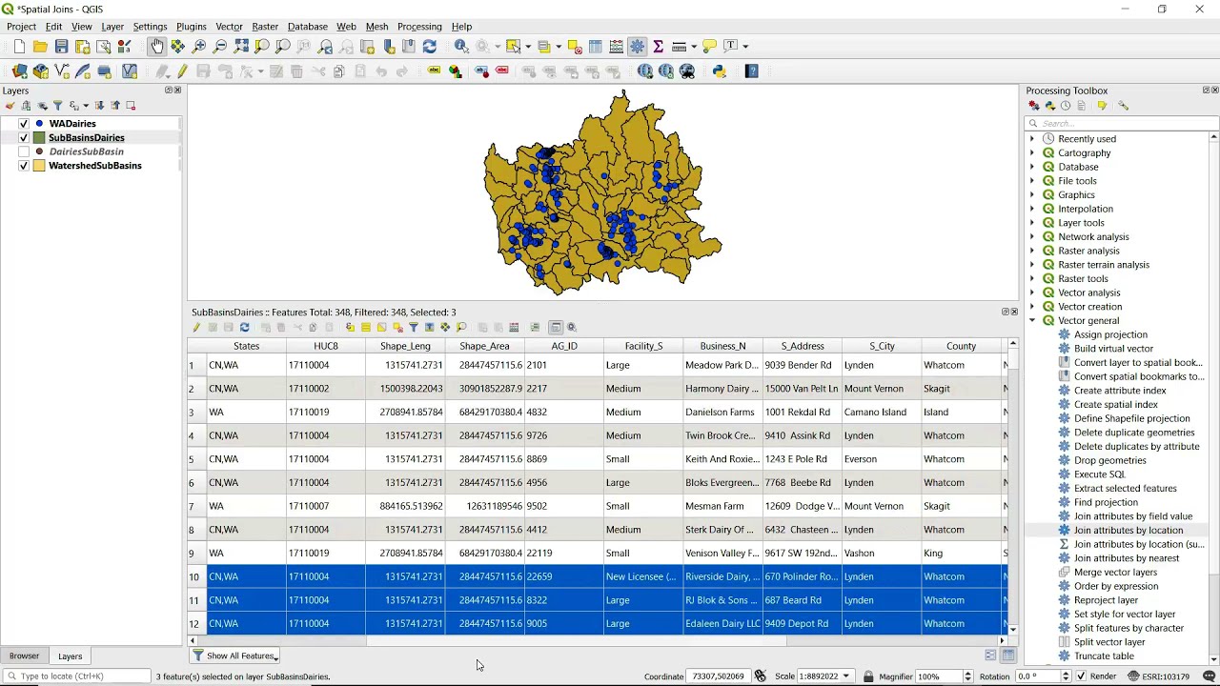Viewport: 1220px width, 686px height.
Task: Click Select All in attribute table toolbar
Action: [x=366, y=328]
